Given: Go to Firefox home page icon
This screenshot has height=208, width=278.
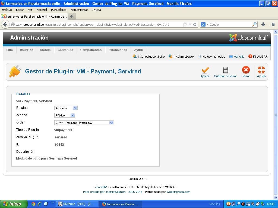Looking at the screenshot, I should (x=273, y=24).
